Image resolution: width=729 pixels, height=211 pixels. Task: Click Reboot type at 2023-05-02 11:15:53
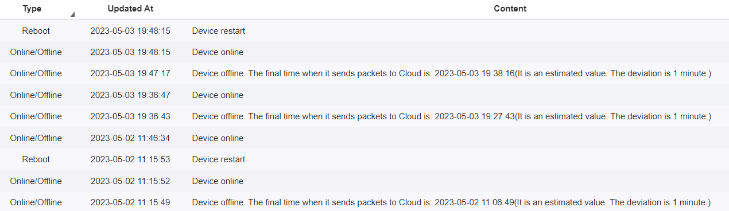pyautogui.click(x=36, y=159)
